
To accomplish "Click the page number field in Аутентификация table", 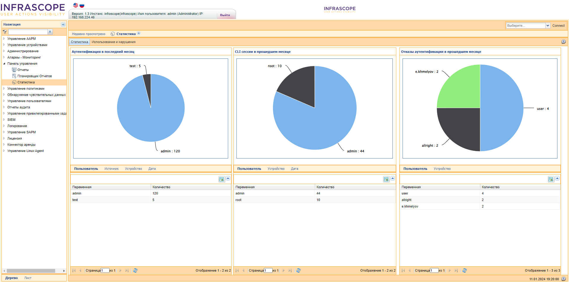I will click(105, 270).
